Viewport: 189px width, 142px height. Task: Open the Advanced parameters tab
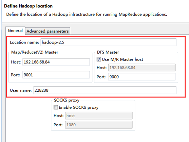(48, 31)
